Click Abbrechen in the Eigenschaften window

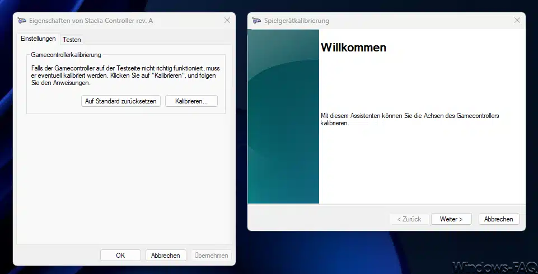[166, 255]
